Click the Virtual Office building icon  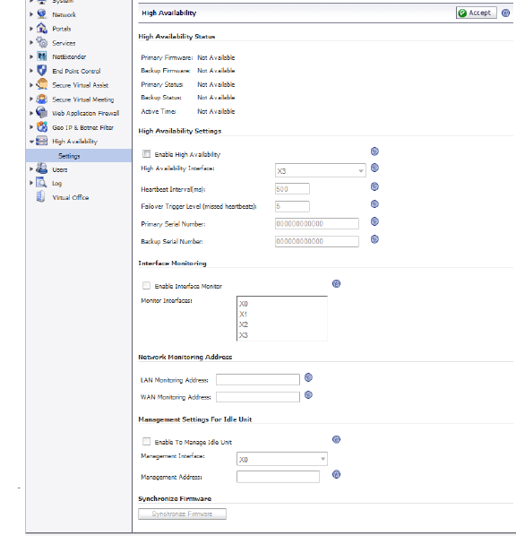tap(41, 196)
